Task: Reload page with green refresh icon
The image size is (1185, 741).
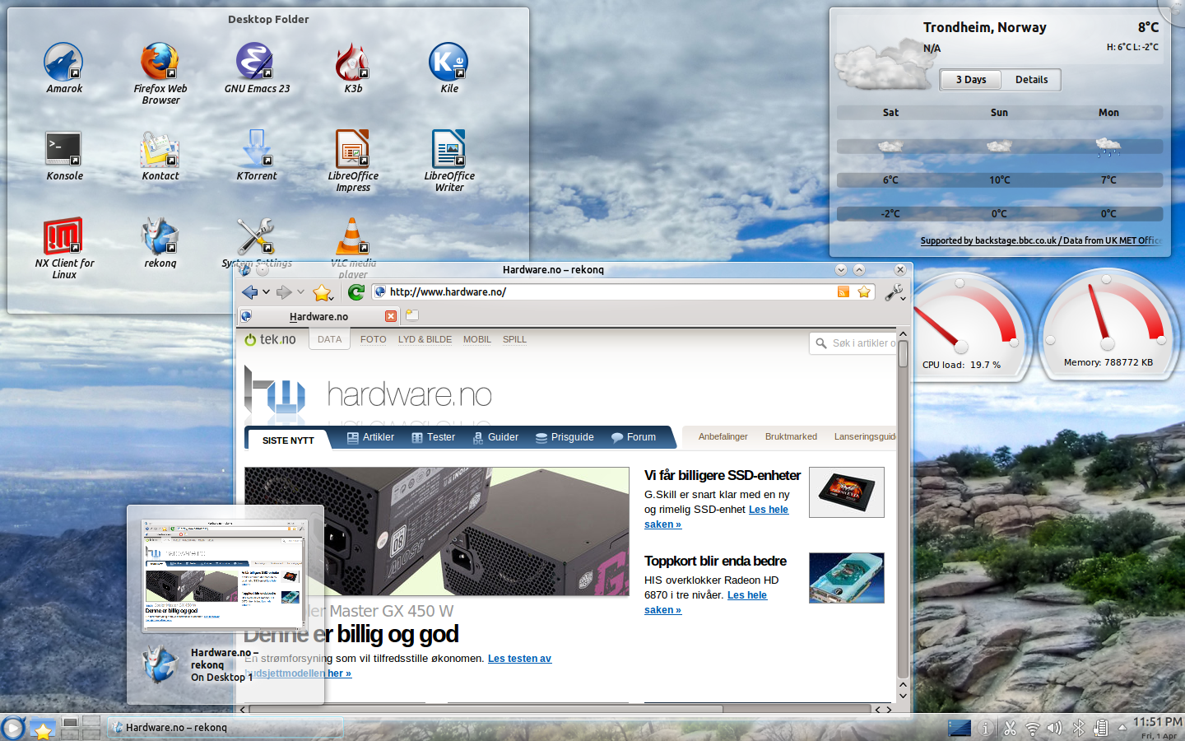Action: (356, 292)
